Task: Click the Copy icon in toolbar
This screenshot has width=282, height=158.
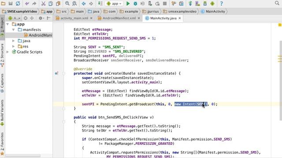Action: (51, 4)
